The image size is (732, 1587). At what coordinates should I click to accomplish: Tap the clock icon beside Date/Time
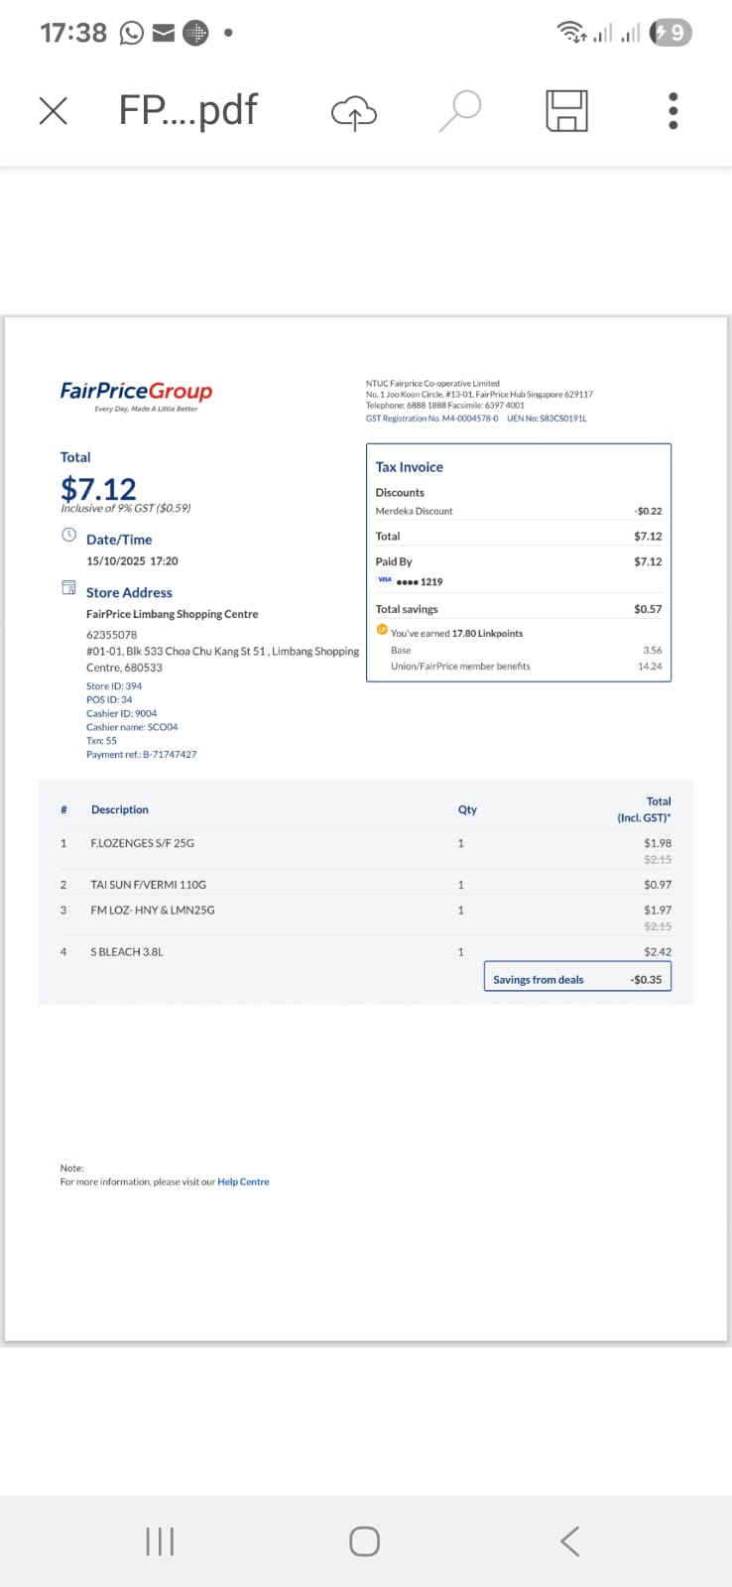(x=68, y=535)
